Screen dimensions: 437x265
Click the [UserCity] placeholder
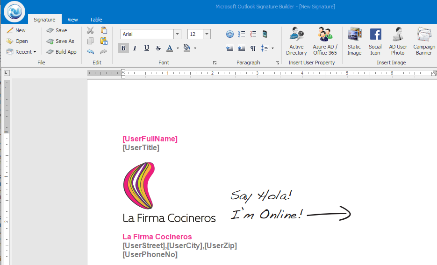[x=185, y=245]
